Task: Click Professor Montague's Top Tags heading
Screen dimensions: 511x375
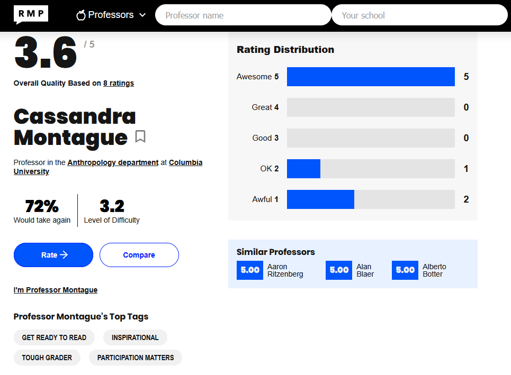Action: coord(81,317)
